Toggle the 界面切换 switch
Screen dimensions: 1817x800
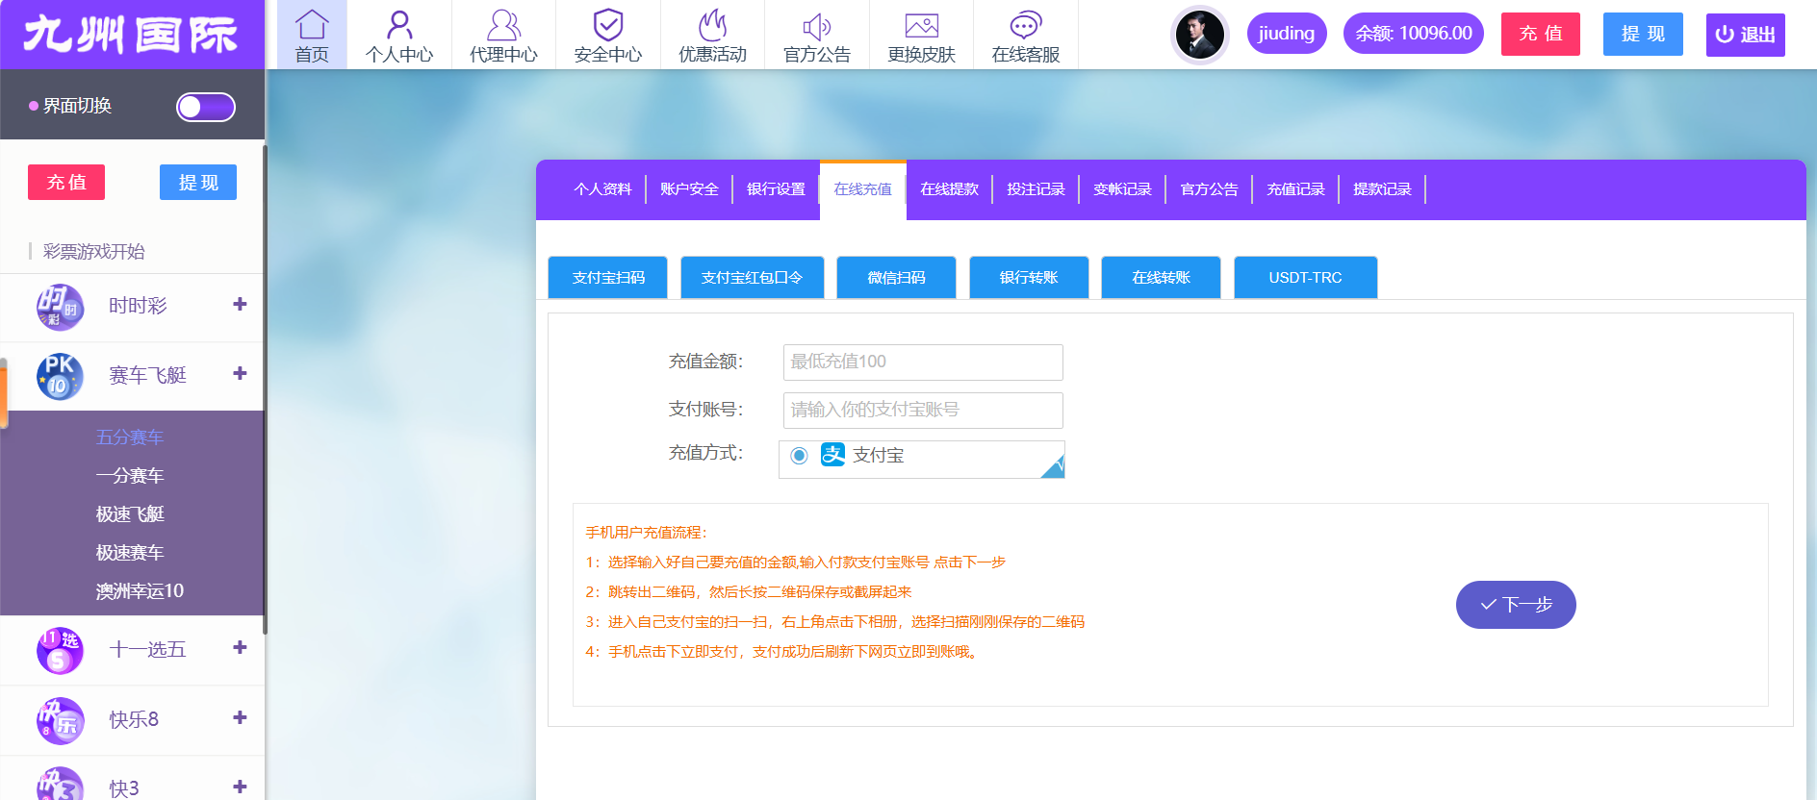206,107
